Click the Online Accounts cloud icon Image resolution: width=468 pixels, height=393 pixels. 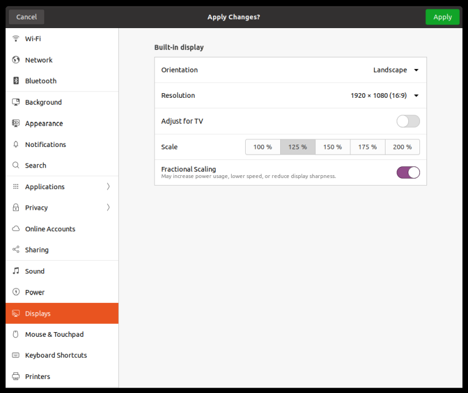[16, 229]
